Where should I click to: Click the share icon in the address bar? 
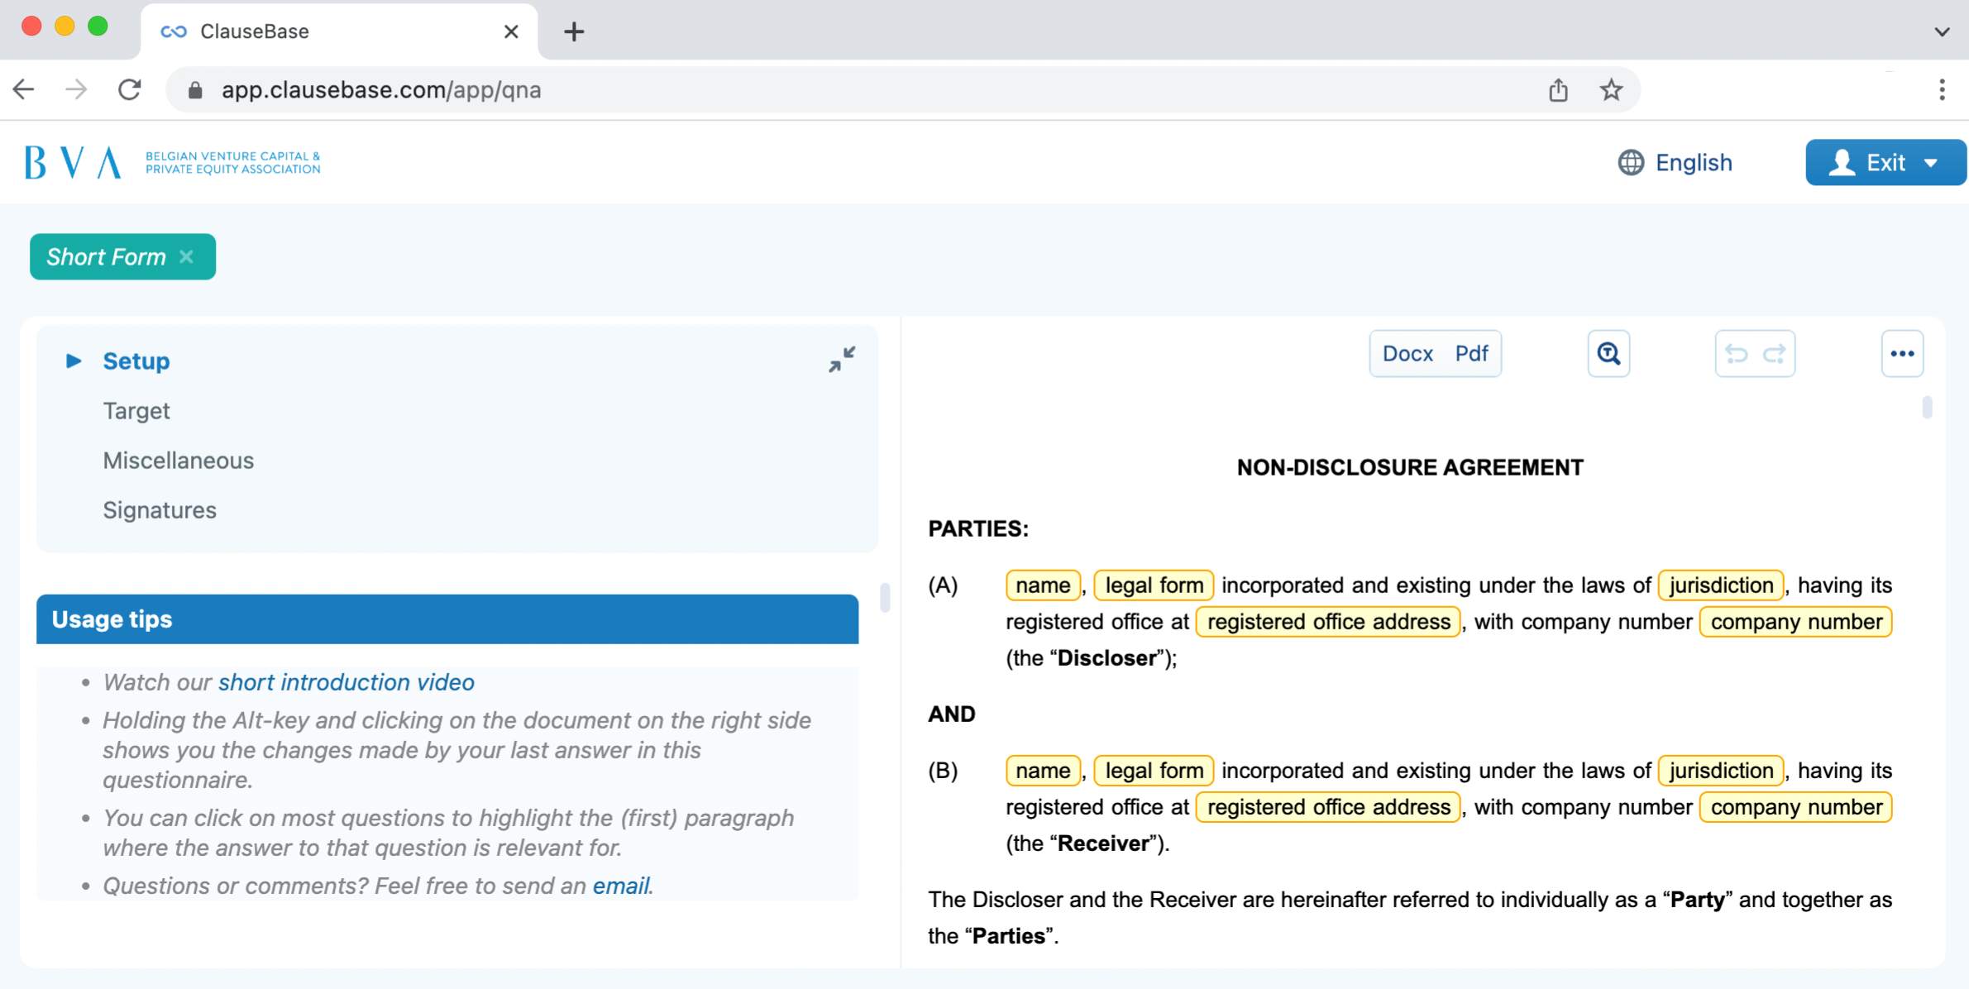(x=1558, y=89)
